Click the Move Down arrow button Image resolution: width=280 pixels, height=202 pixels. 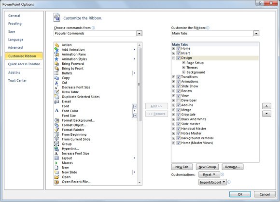tap(266, 114)
